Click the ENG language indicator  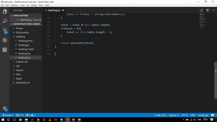pyautogui.click(x=199, y=120)
